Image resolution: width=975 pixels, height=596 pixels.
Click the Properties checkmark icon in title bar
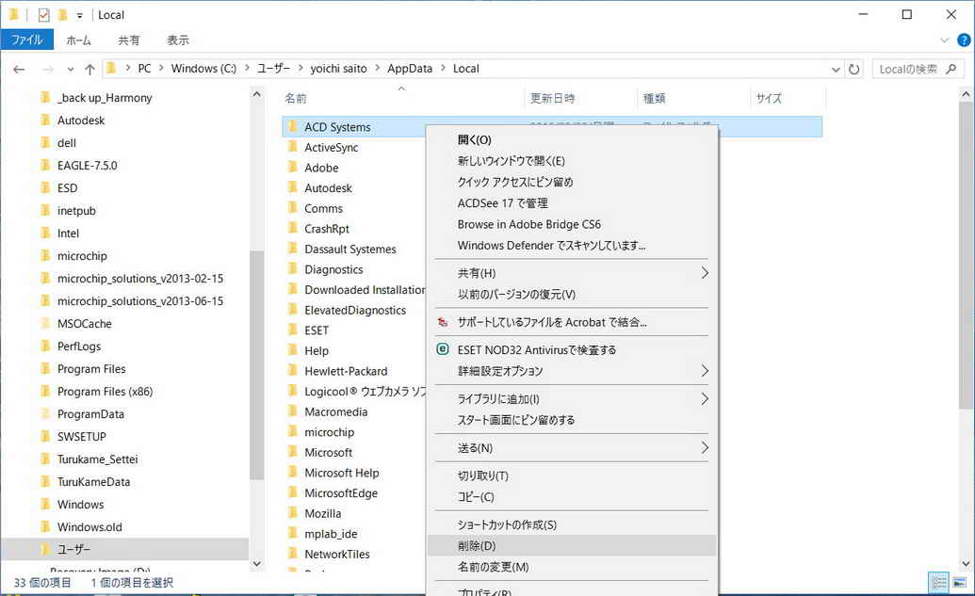click(44, 15)
